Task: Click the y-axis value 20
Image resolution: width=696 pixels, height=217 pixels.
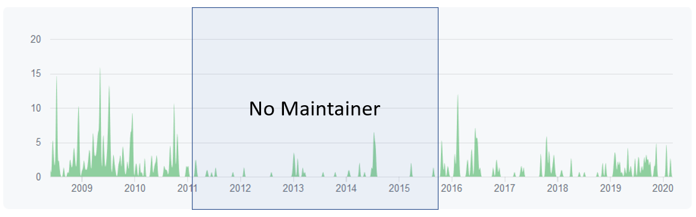Action: point(35,40)
